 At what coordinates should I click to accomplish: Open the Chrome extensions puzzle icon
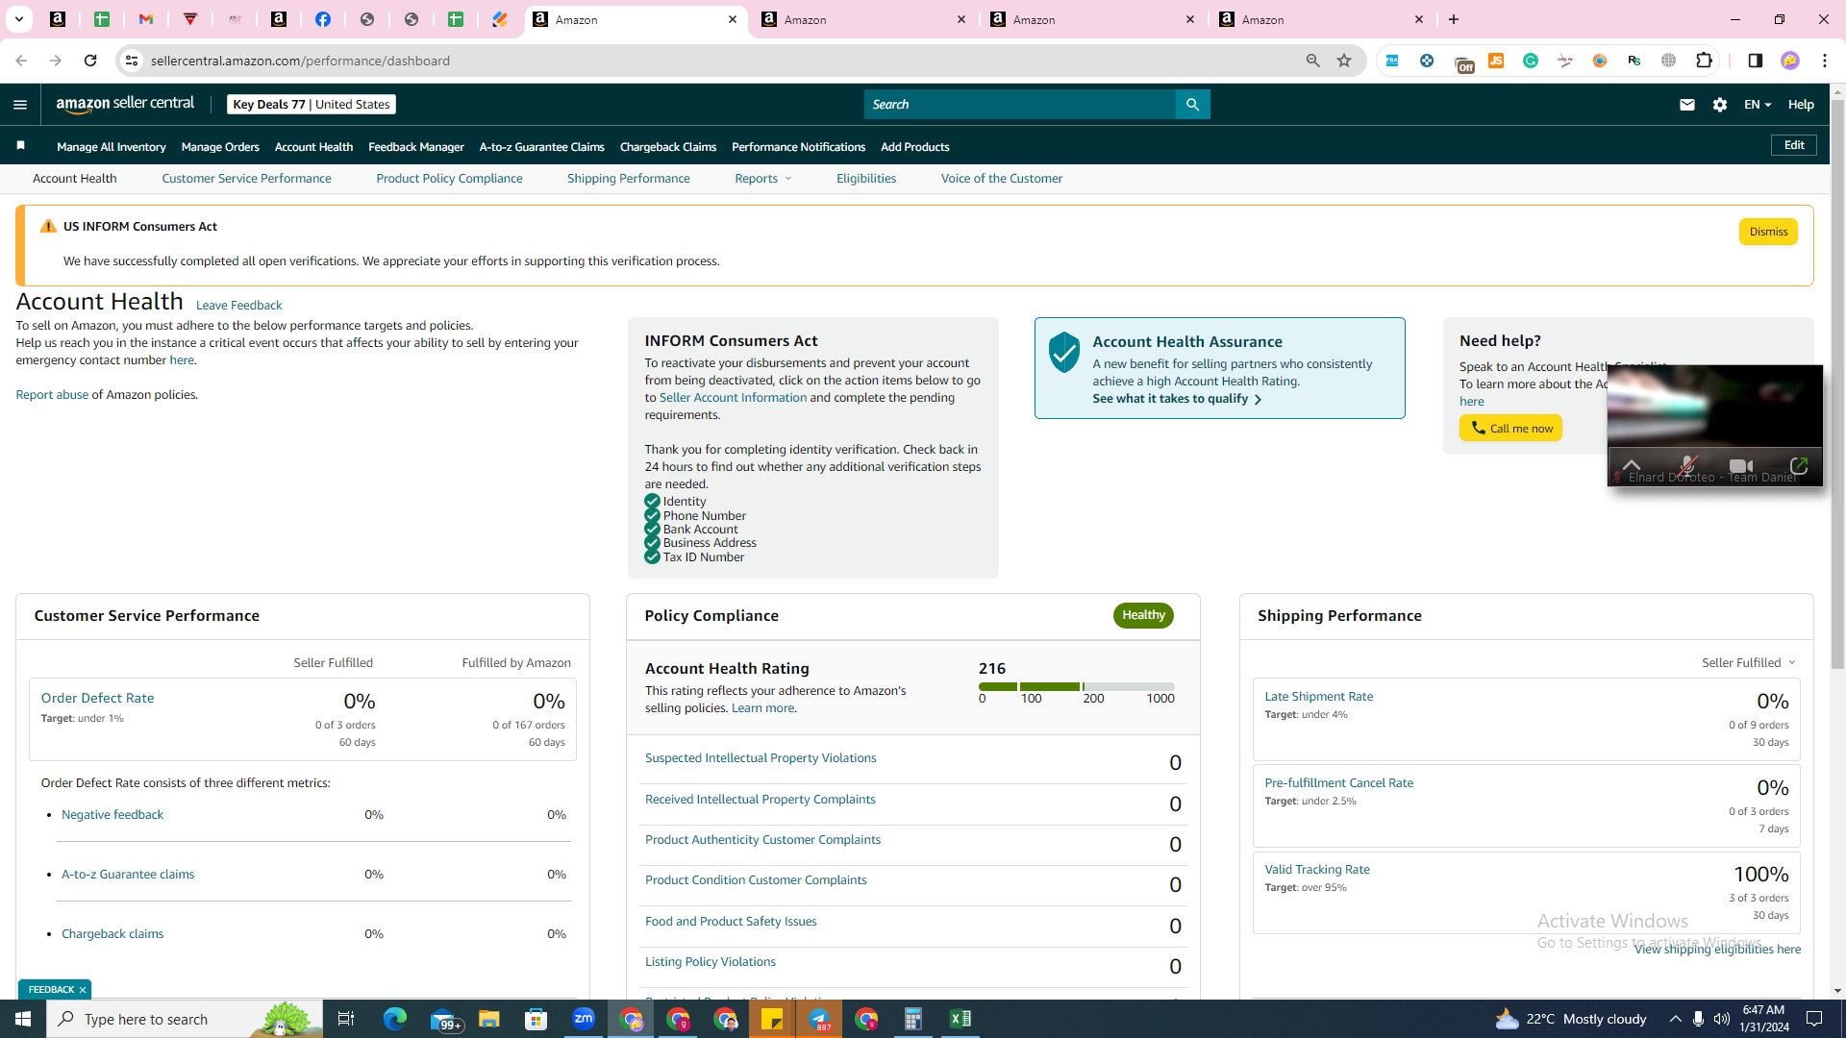pos(1705,61)
